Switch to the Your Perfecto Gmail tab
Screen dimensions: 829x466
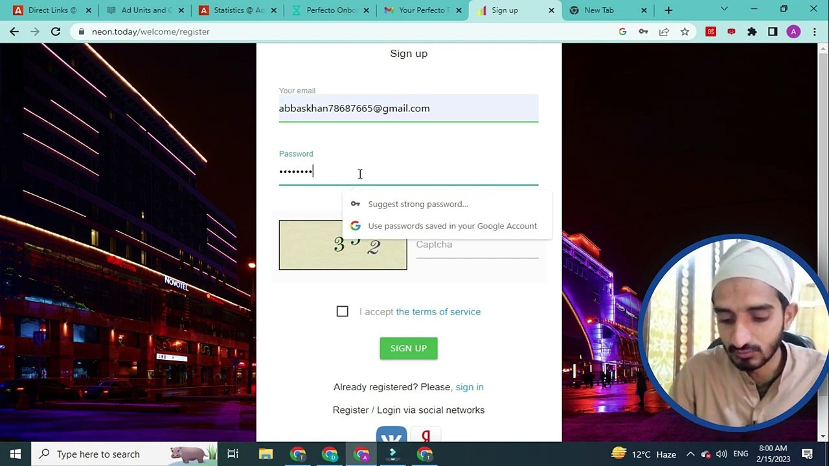423,10
